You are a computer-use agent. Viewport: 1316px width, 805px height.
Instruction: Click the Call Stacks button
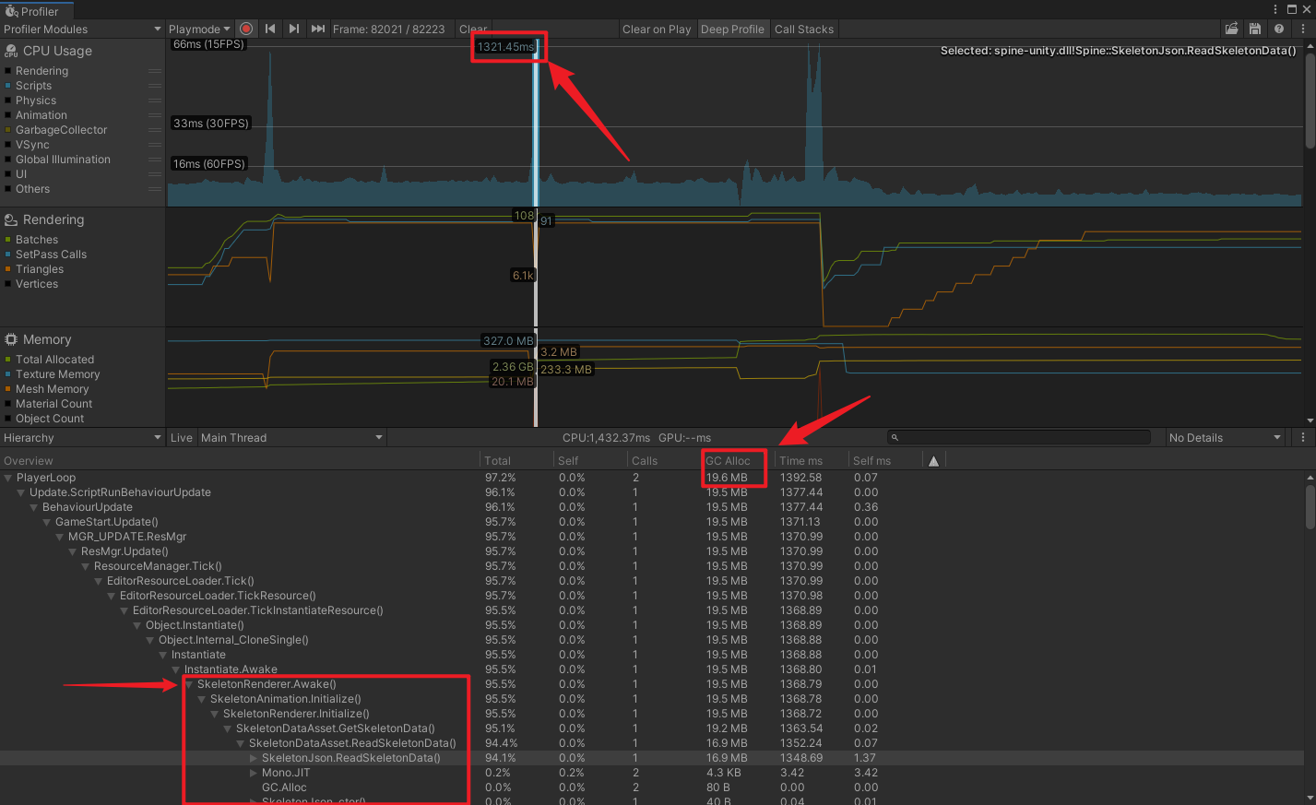[803, 29]
